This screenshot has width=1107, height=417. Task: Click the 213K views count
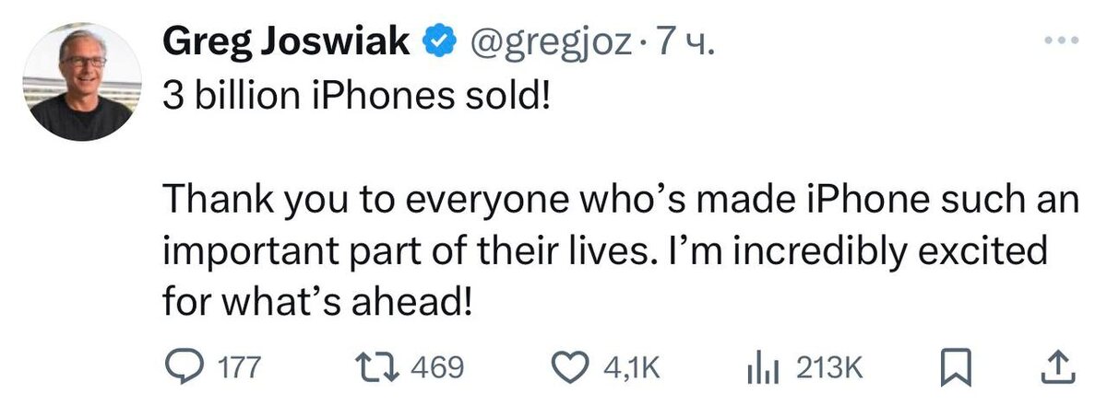click(827, 369)
